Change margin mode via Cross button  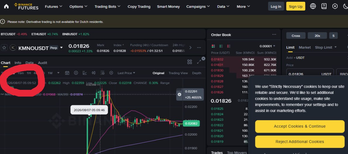point(296,36)
